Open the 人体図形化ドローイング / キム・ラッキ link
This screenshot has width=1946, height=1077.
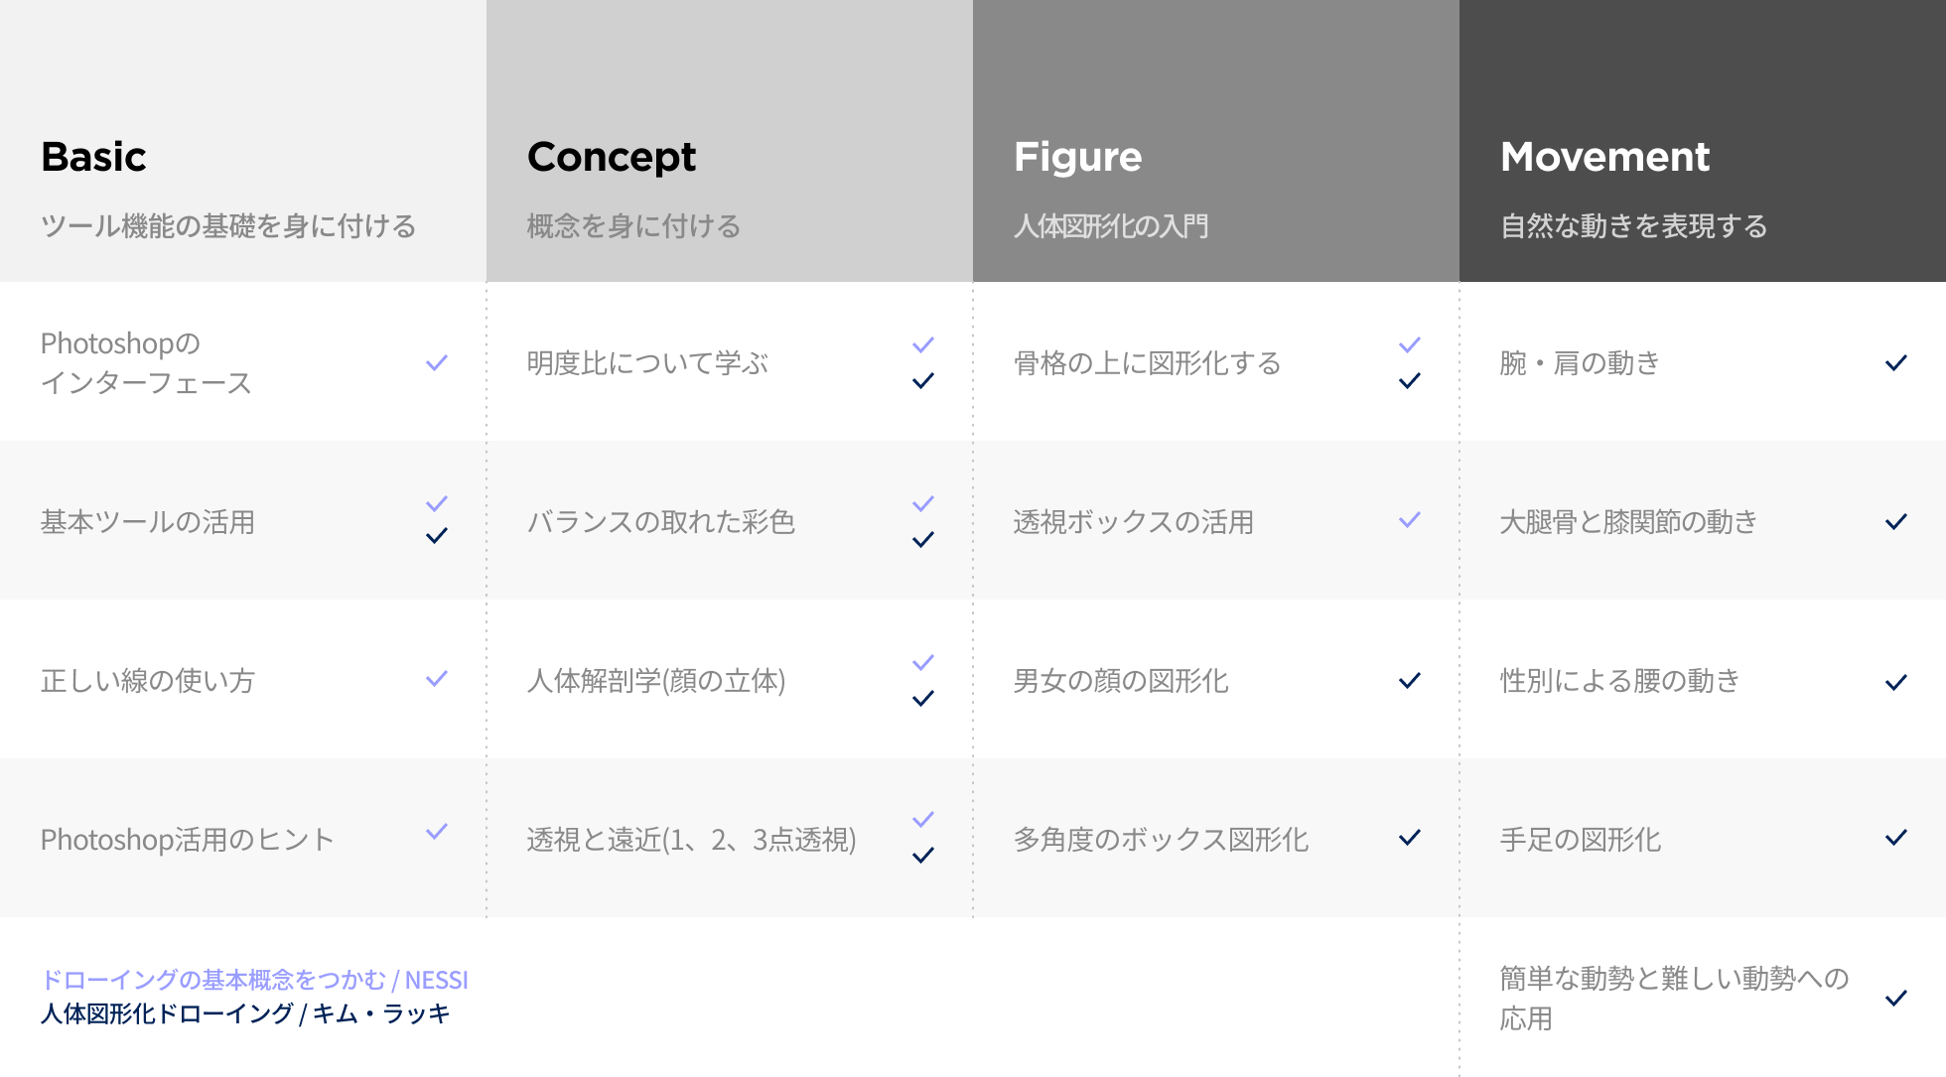(245, 1013)
